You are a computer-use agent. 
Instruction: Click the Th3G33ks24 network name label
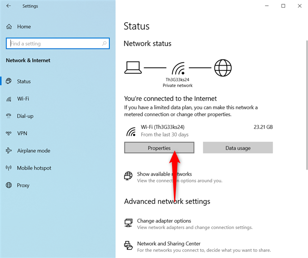click(x=177, y=79)
